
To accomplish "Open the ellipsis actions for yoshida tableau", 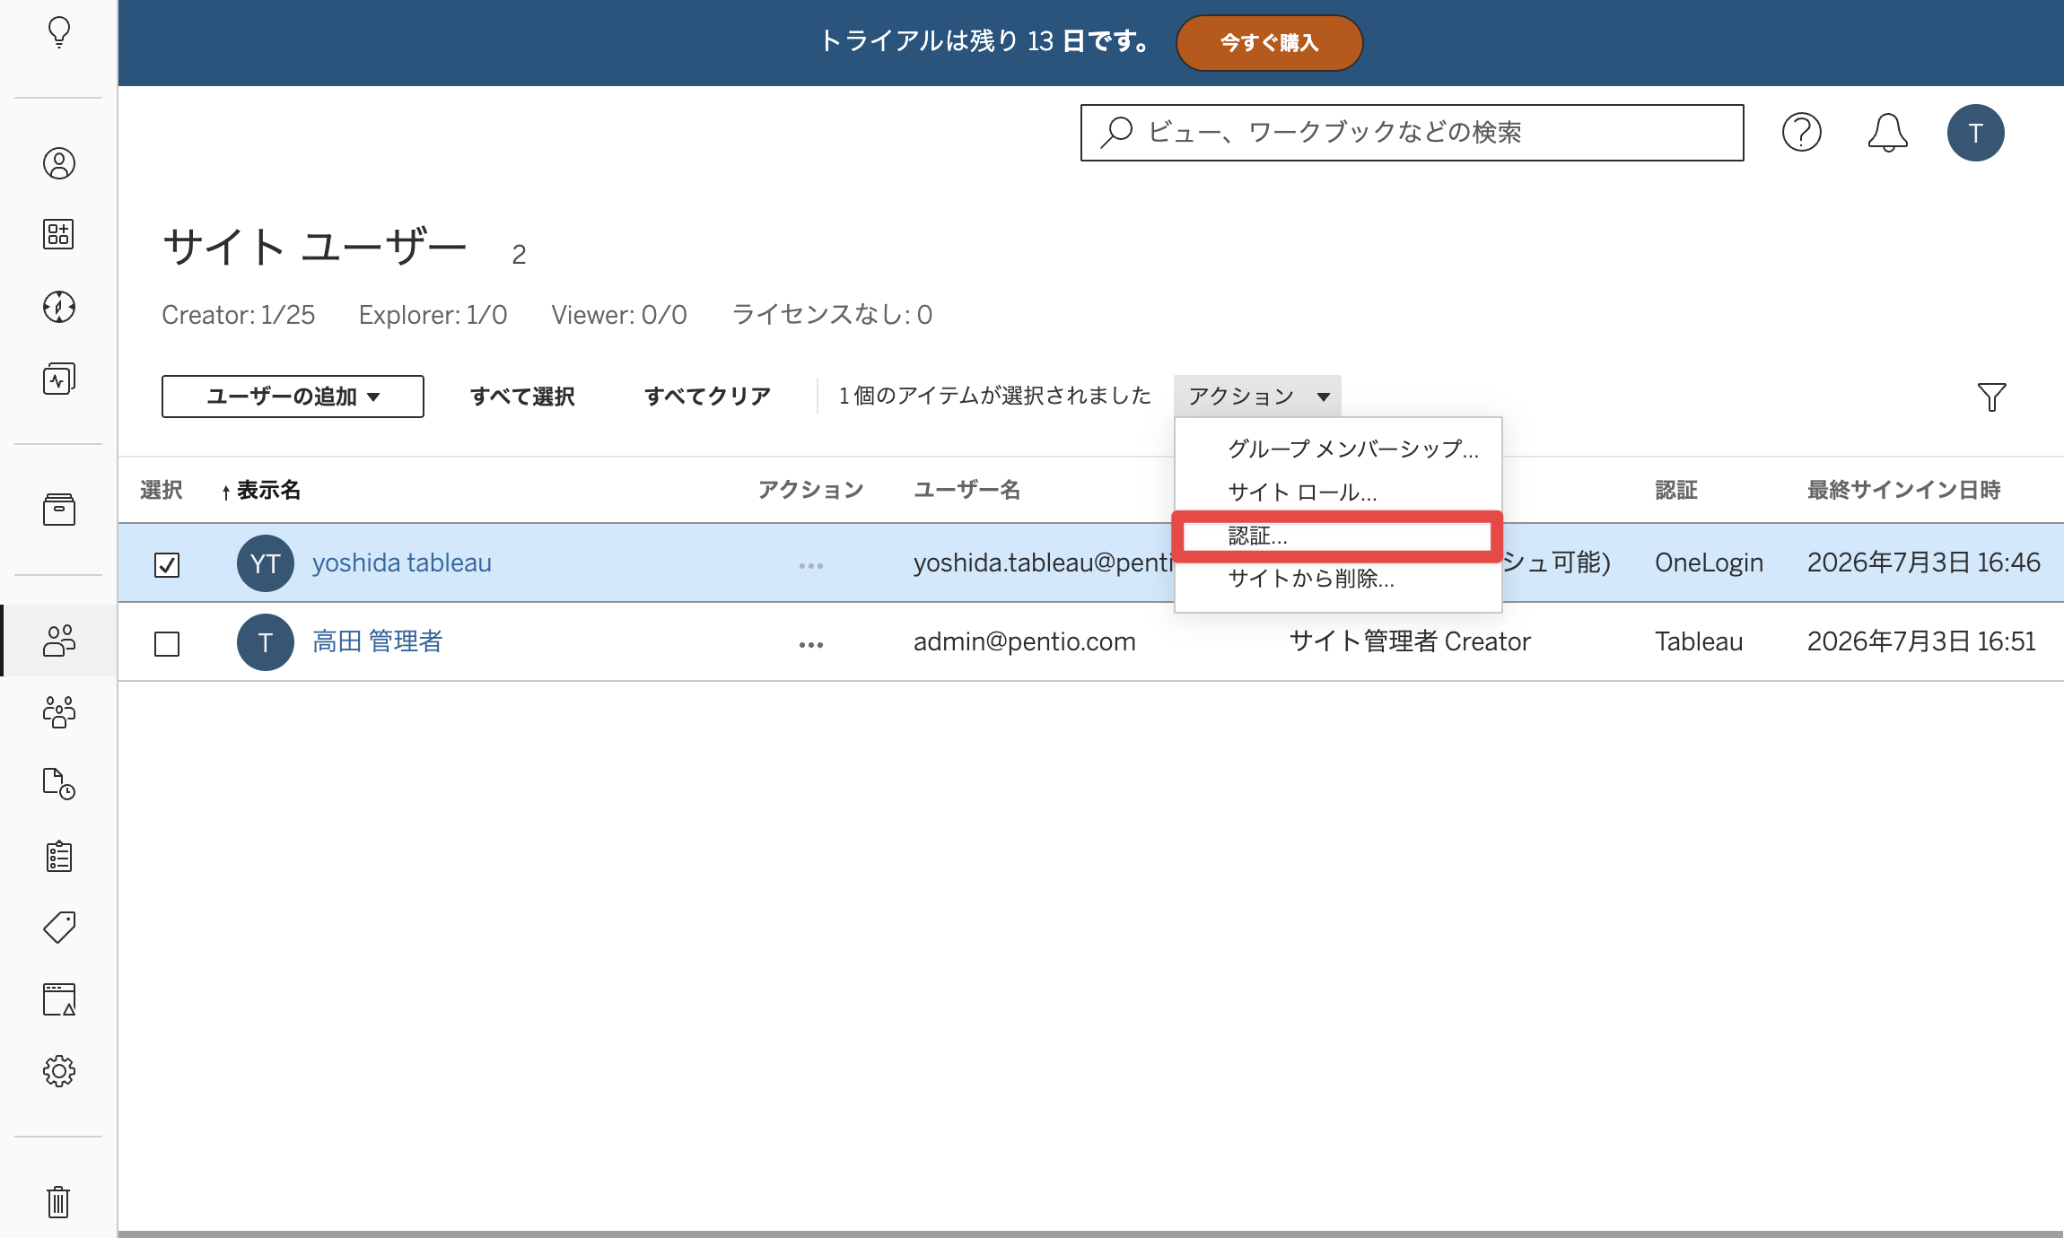I will coord(810,566).
